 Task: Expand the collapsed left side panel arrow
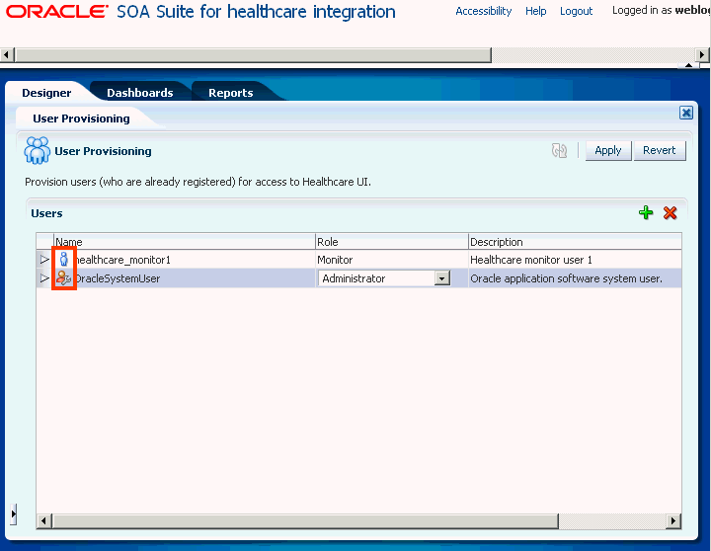click(x=13, y=514)
